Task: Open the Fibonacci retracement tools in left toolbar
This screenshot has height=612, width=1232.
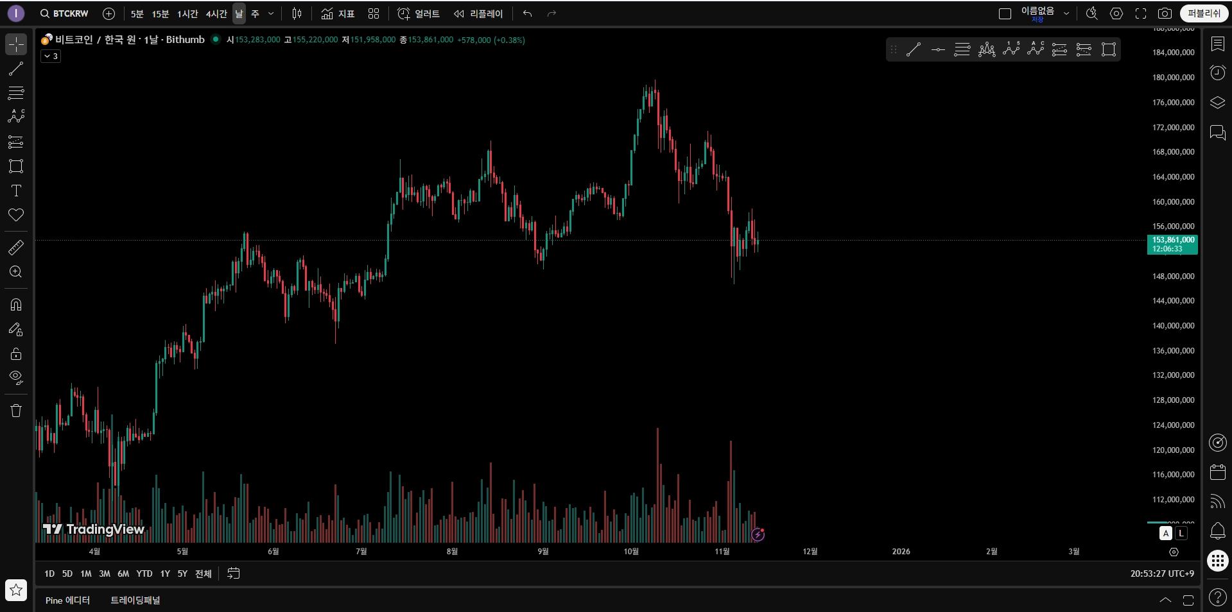Action: (x=16, y=93)
